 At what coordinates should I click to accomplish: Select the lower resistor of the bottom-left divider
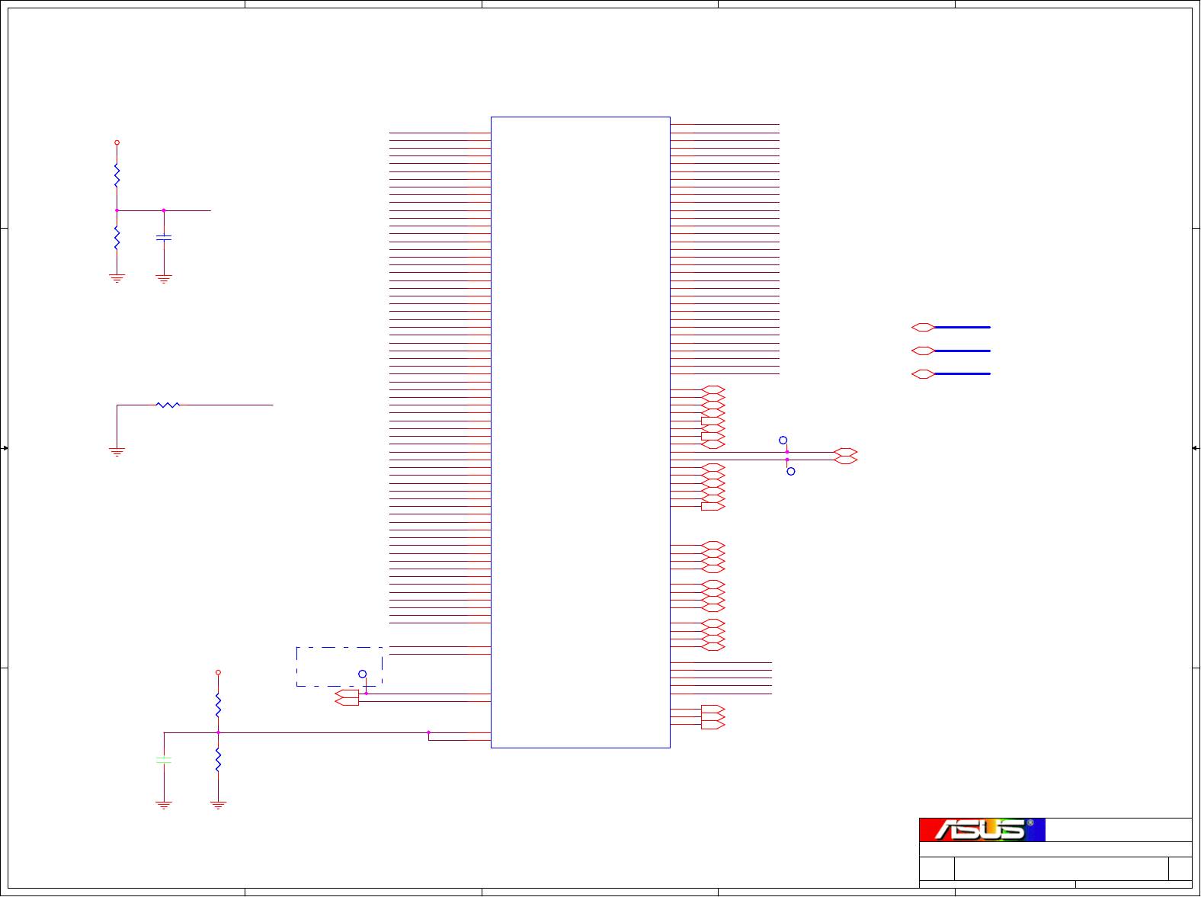(x=218, y=760)
